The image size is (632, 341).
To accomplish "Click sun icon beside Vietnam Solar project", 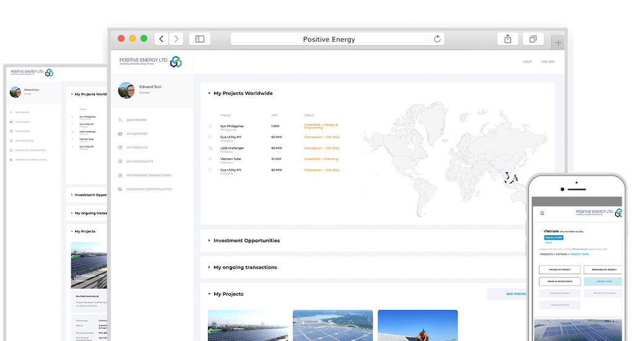I will click(x=210, y=159).
